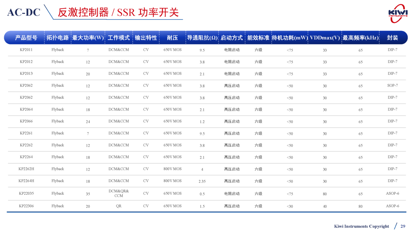Click the Kiwi Instruments logo
411x233 pixels.
pos(398,13)
